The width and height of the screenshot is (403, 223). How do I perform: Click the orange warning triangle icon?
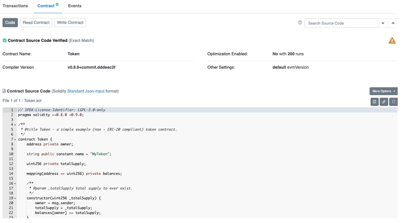(x=392, y=41)
